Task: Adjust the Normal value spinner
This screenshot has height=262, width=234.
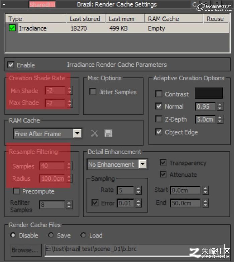Action: (220, 106)
